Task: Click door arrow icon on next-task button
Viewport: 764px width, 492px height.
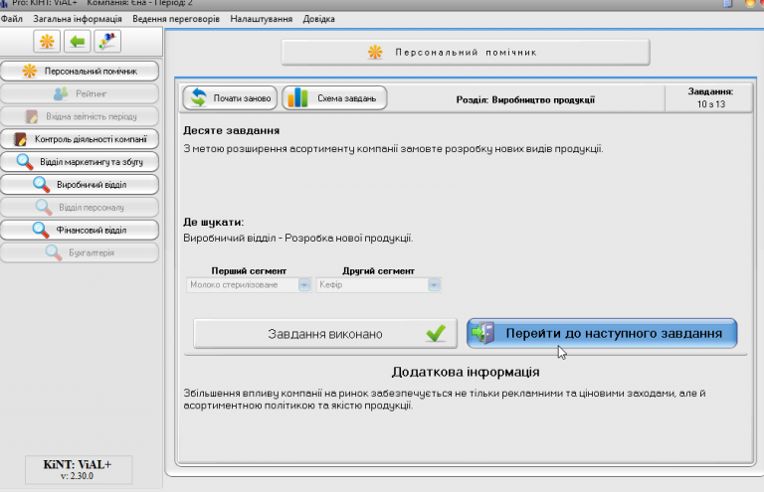Action: [x=483, y=333]
